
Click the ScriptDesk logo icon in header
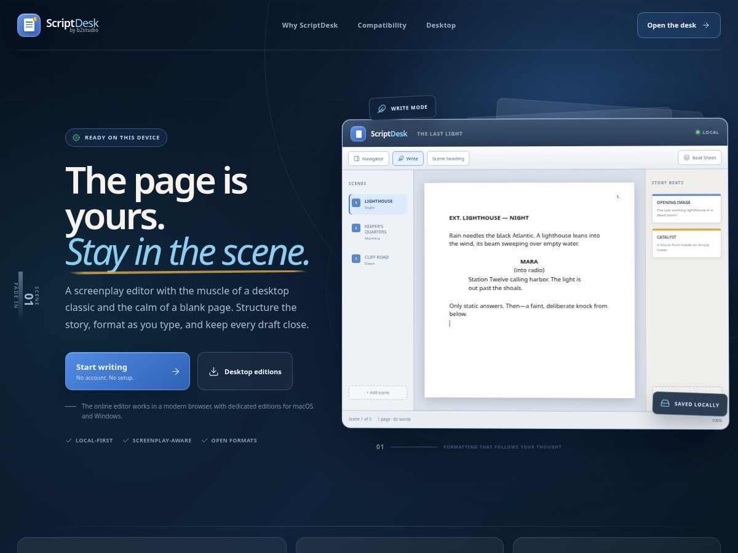tap(29, 25)
